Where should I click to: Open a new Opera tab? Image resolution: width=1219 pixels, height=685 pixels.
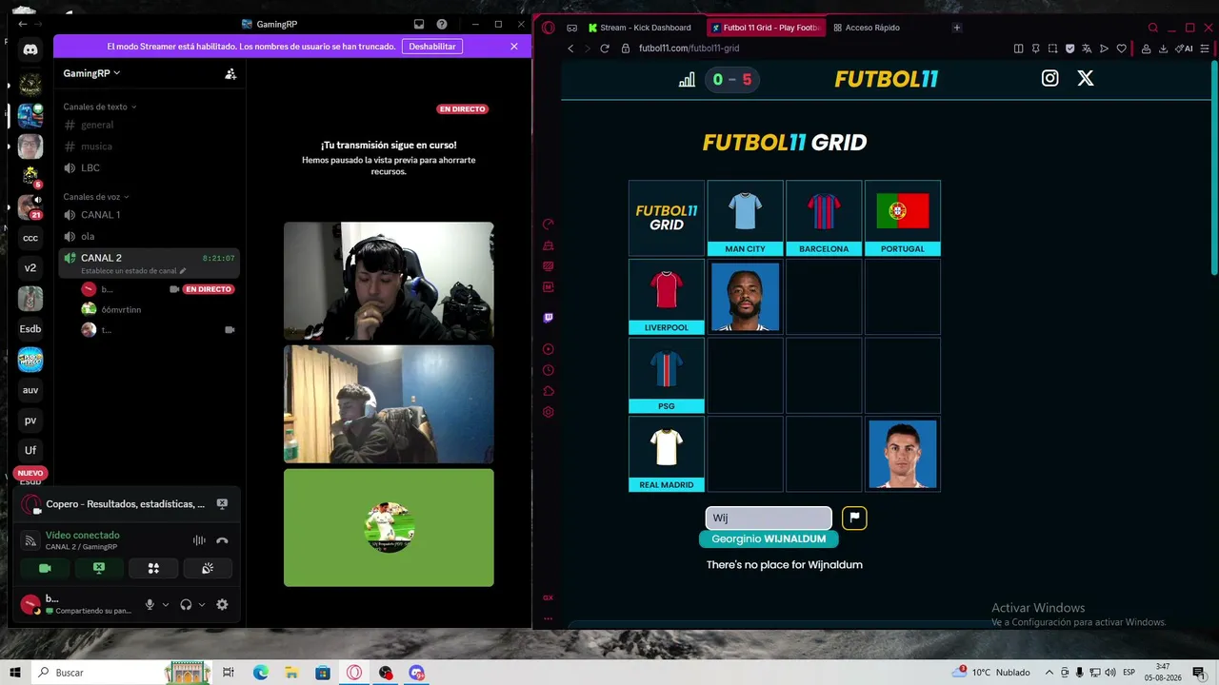tap(957, 28)
